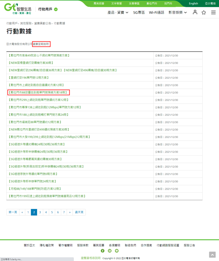Open 5G極速升等續約購機24期/30期/36期方案
Viewport: 219px width, 261px height.
[37, 144]
